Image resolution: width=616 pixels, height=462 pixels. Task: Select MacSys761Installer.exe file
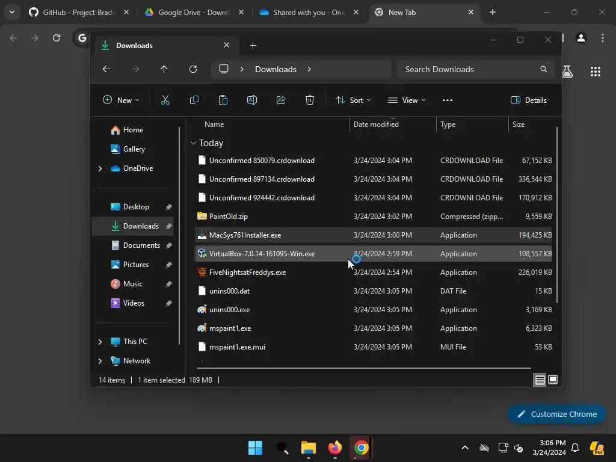[x=373, y=235]
